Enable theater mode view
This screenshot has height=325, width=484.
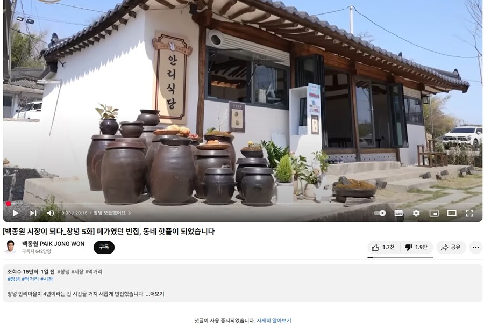coord(452,213)
